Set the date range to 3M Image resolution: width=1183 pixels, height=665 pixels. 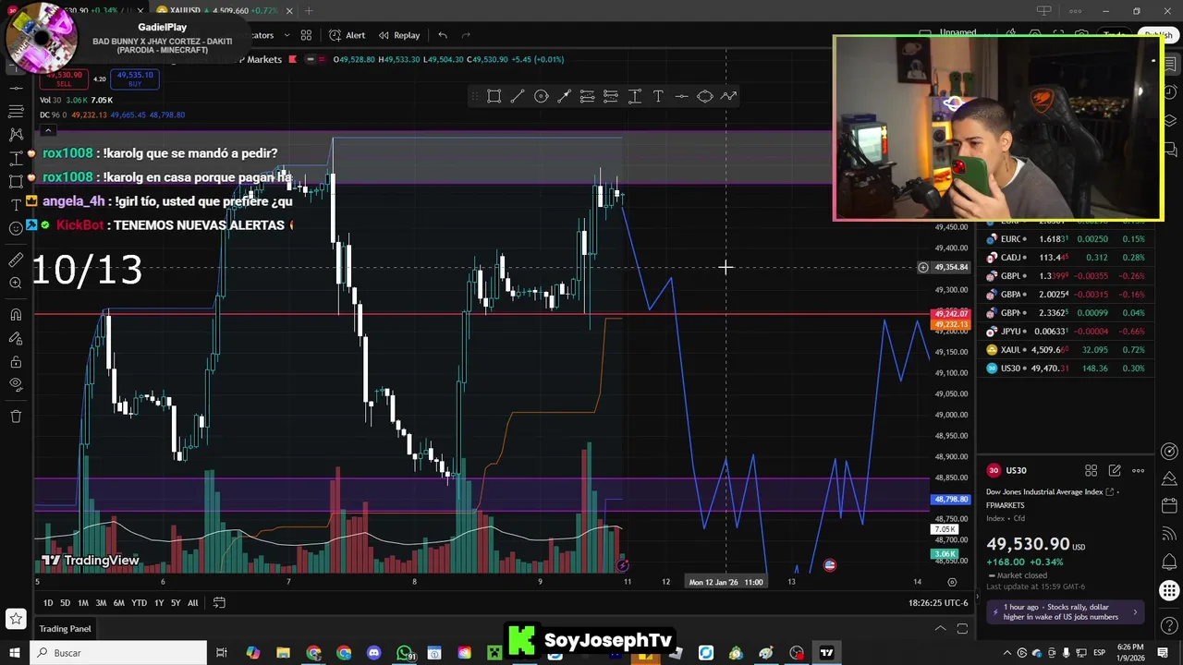pyautogui.click(x=101, y=603)
